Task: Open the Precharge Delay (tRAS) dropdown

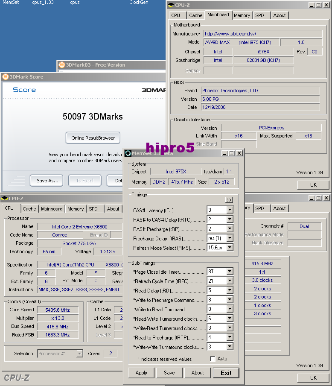Action: 230,238
